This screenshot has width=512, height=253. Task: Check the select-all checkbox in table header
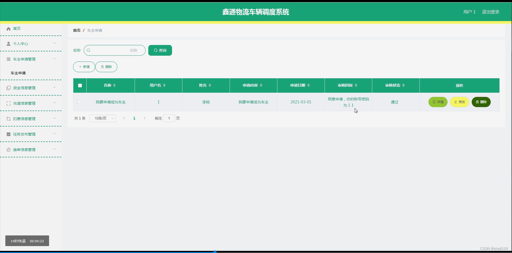(x=80, y=85)
